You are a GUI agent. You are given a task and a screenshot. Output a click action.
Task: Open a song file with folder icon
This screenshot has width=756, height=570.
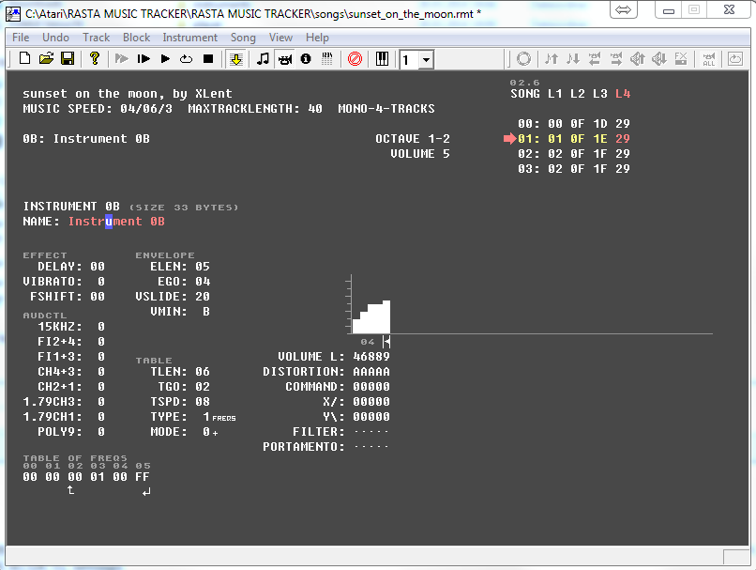point(46,59)
